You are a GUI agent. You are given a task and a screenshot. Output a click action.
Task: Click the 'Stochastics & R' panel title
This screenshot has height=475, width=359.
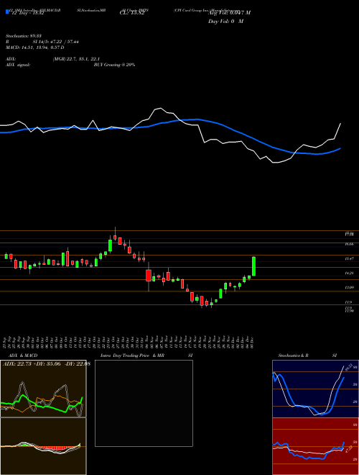tap(294, 356)
